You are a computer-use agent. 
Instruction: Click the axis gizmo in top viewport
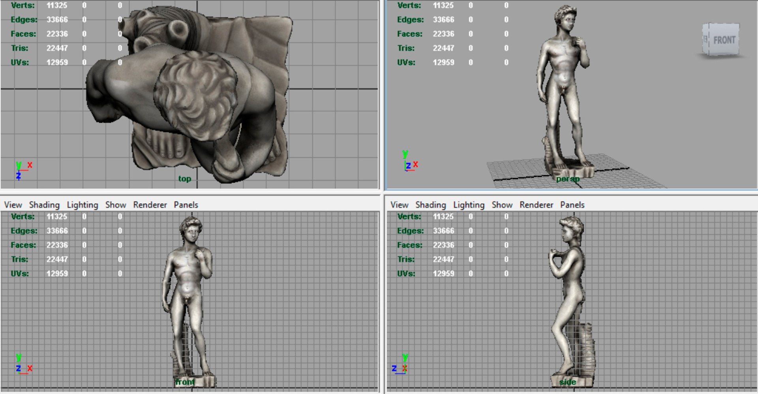point(23,170)
